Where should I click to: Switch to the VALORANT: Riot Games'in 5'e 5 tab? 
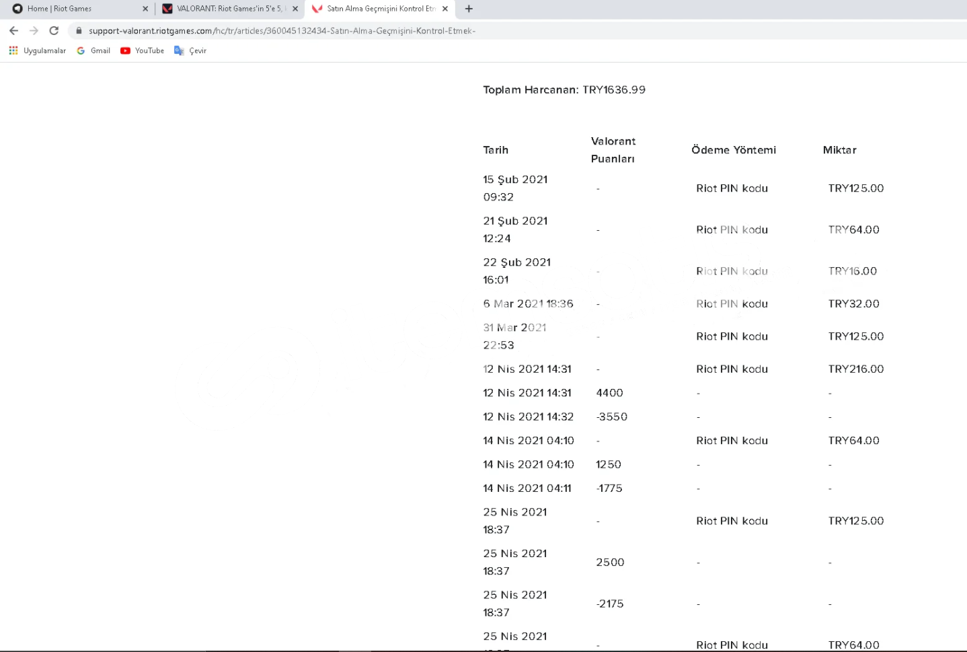(229, 9)
